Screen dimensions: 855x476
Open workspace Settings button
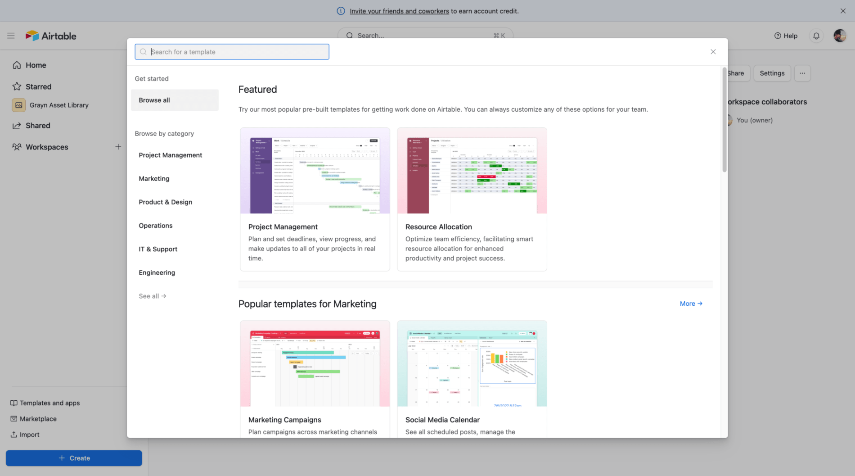pyautogui.click(x=772, y=73)
